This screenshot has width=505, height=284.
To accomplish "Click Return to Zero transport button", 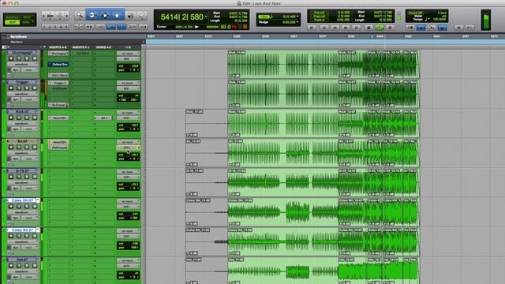I will (324, 28).
